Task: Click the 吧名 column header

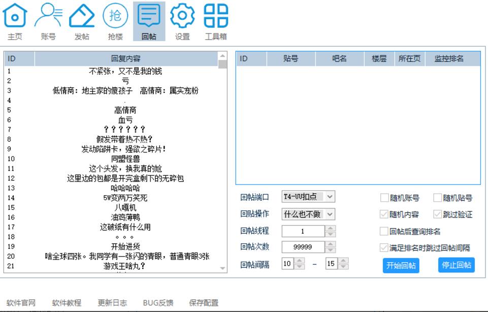Action: click(340, 58)
